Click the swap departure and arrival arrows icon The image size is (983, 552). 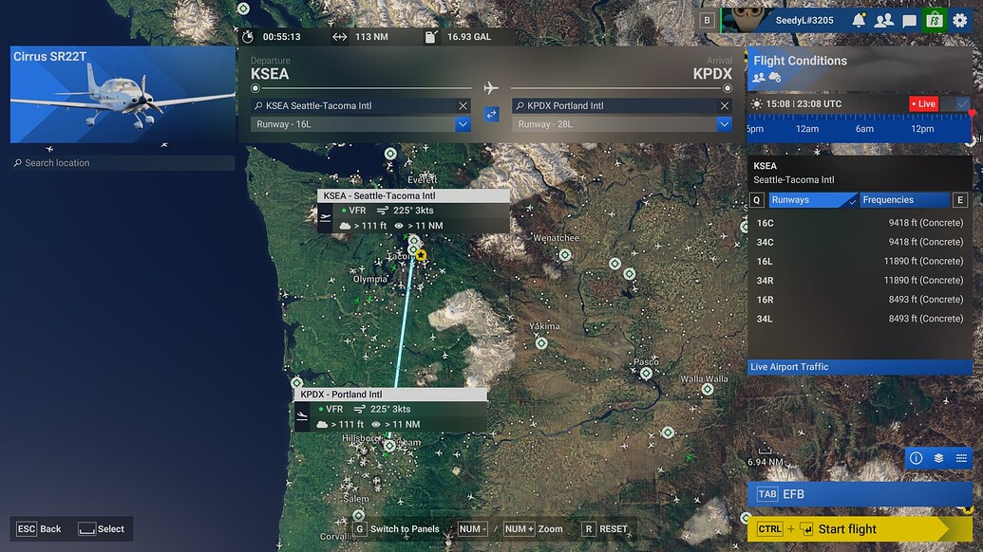pos(491,114)
